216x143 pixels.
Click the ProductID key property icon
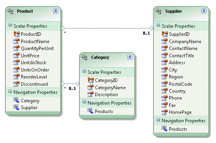16,34
